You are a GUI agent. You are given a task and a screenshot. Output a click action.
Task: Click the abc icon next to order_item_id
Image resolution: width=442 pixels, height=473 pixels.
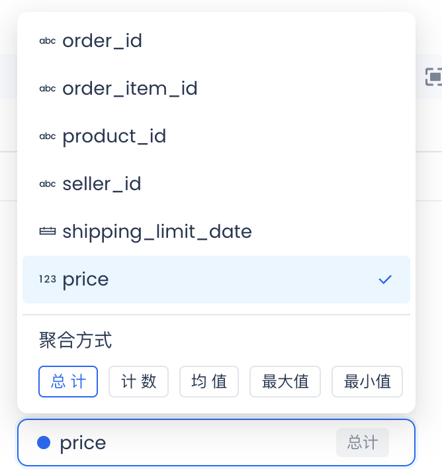click(x=48, y=89)
